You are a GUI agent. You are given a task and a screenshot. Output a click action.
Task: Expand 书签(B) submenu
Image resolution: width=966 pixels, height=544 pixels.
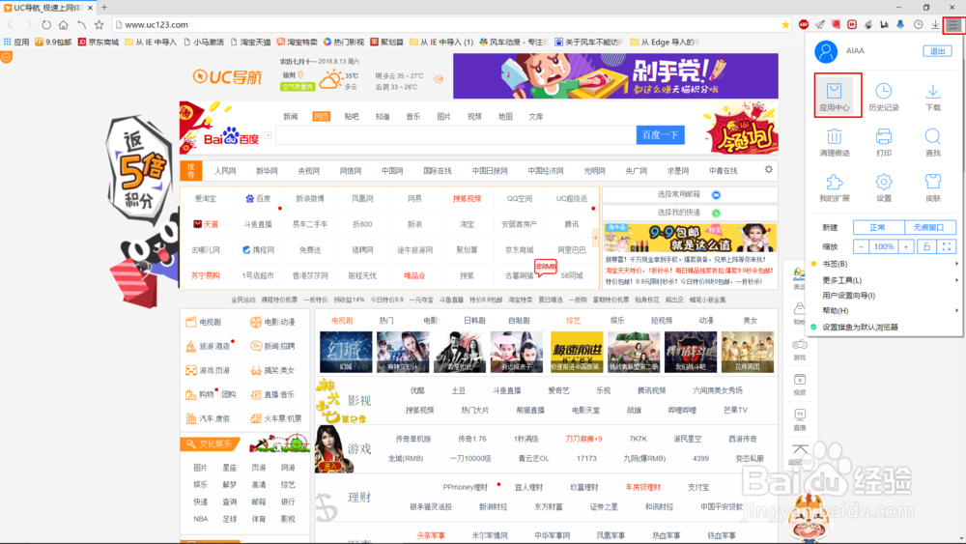tap(885, 264)
